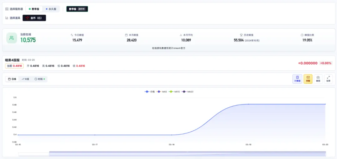
Task: Take a chart screenshot with 截图
Action: coord(318,79)
